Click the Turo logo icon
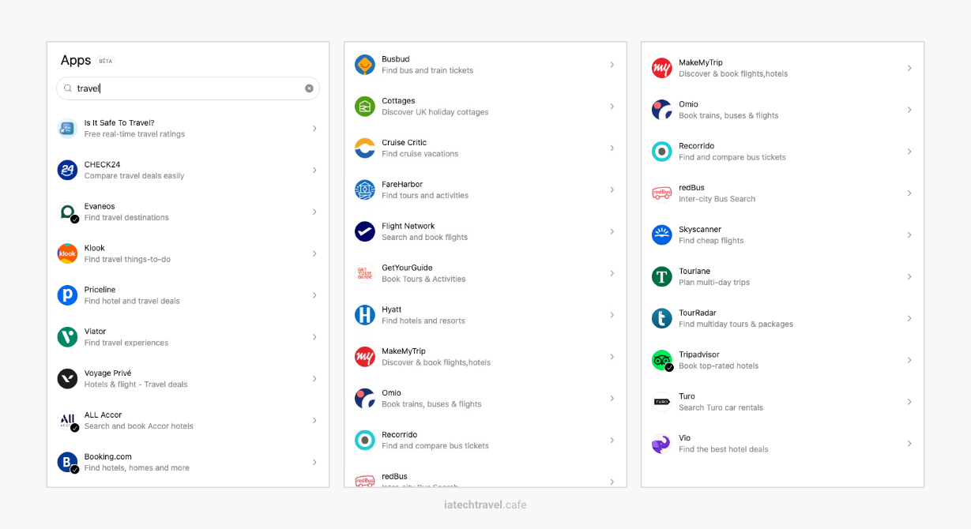The height and width of the screenshot is (529, 971). 661,402
